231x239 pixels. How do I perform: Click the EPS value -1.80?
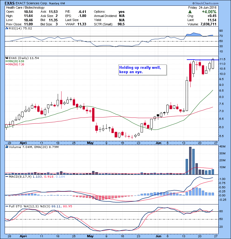[82, 16]
